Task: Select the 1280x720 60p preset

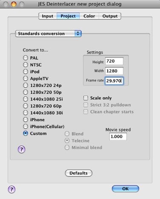Action: tap(26, 106)
